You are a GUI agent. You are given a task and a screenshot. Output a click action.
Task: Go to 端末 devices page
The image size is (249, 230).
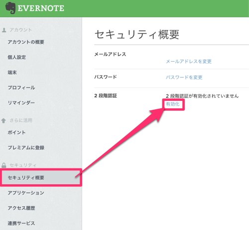[x=12, y=73]
